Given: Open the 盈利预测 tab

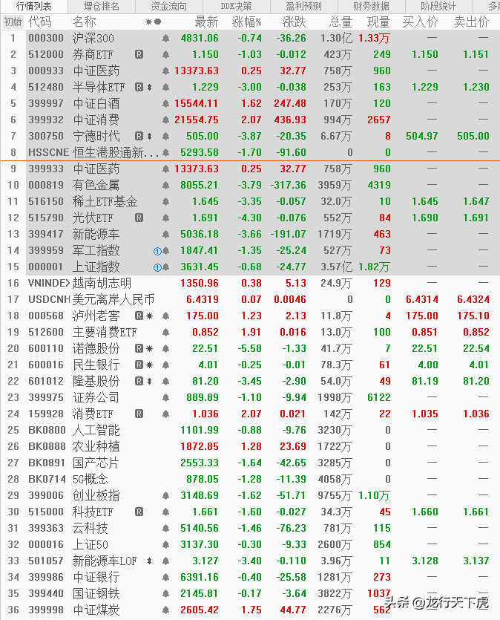Looking at the screenshot, I should (303, 6).
